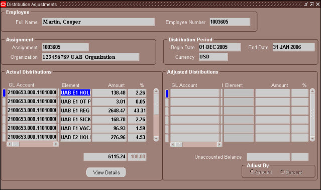Screen dimensions: 321x190
Task: Click the total amount field 6115.24
Action: click(x=105, y=157)
